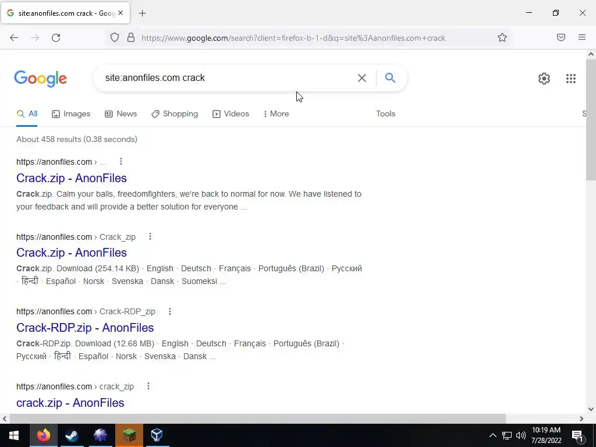This screenshot has width=596, height=447.
Task: Switch to the Videos results tab
Action: click(230, 113)
